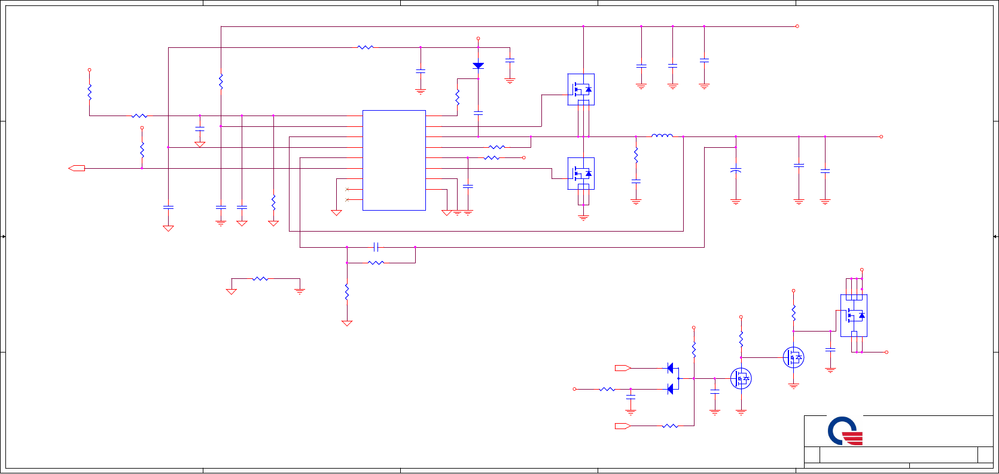
Task: Click the bottom off-page connector near the logo
Action: [x=623, y=426]
